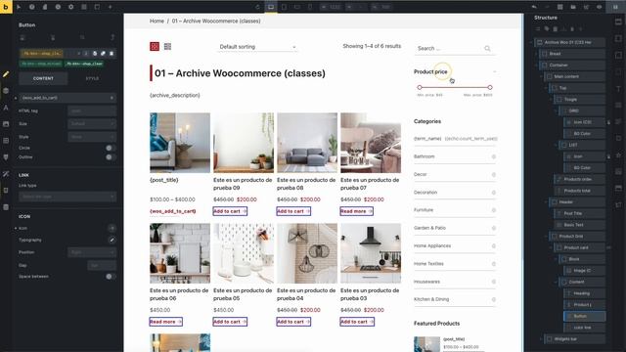626x352 pixels.
Task: Select the Heading item in Structure
Action: [x=585, y=293]
